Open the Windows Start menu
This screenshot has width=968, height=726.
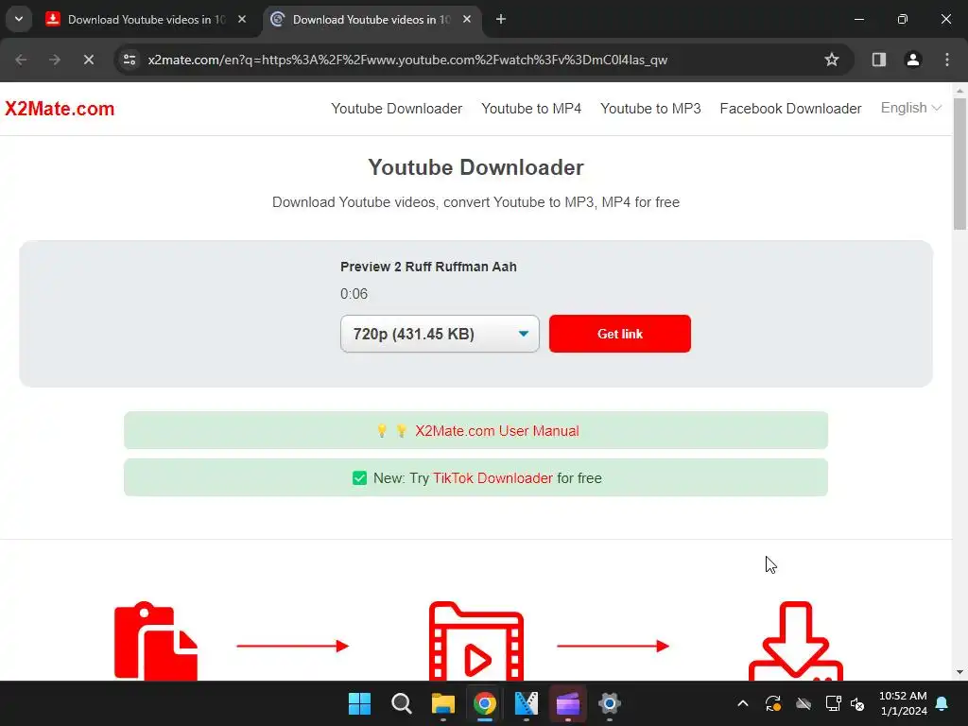(359, 703)
